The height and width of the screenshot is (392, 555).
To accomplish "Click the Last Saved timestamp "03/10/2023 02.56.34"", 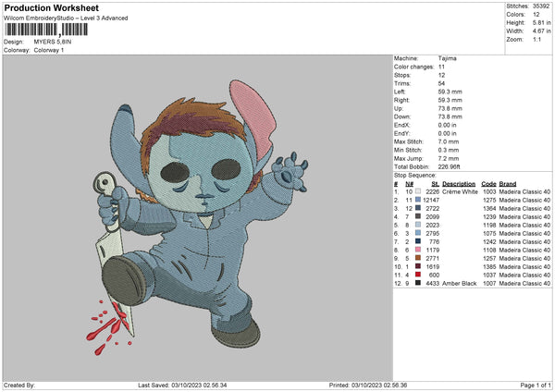I will pyautogui.click(x=199, y=385).
